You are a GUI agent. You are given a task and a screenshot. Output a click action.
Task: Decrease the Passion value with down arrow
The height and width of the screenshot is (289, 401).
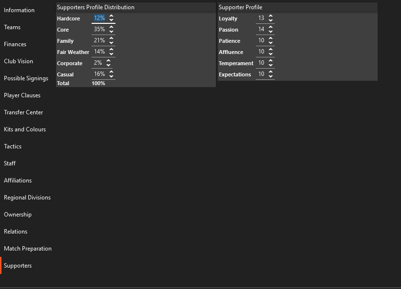[x=270, y=32]
